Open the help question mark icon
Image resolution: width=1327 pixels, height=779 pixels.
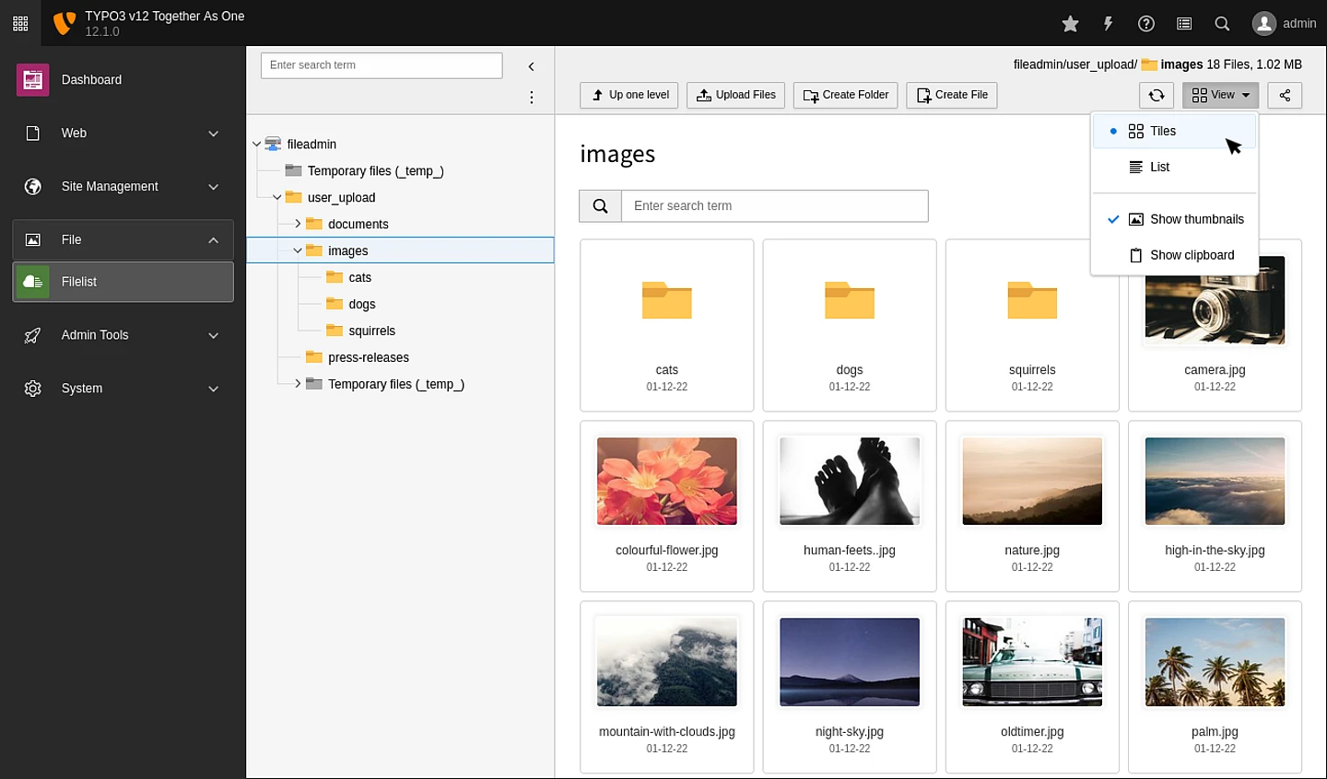1146,24
